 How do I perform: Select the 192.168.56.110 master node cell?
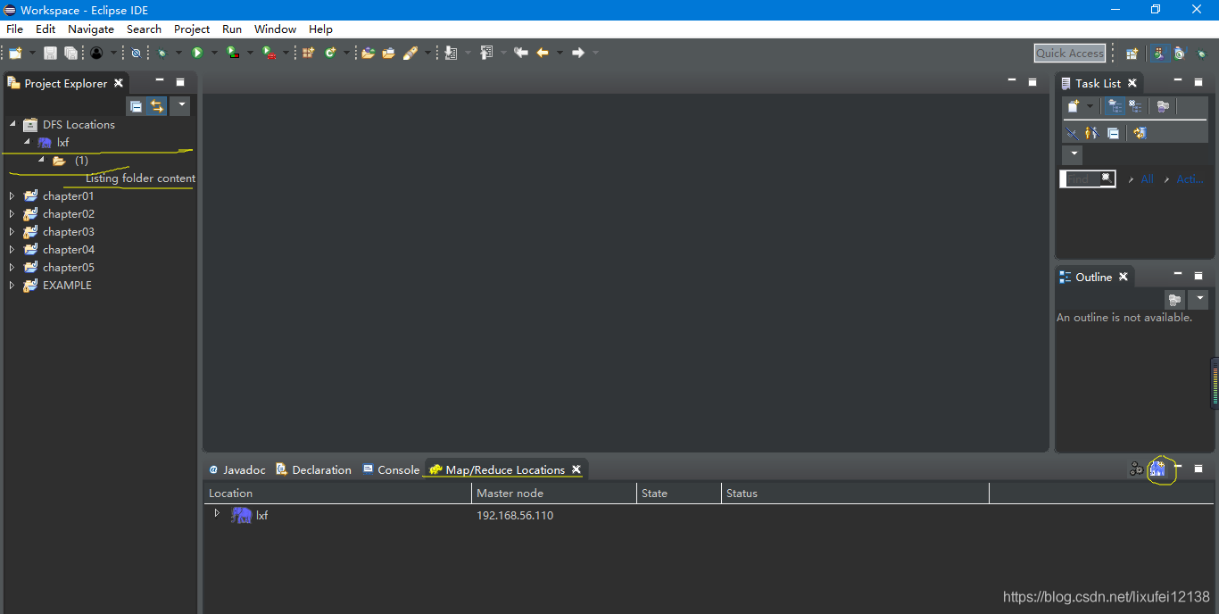[x=515, y=515]
